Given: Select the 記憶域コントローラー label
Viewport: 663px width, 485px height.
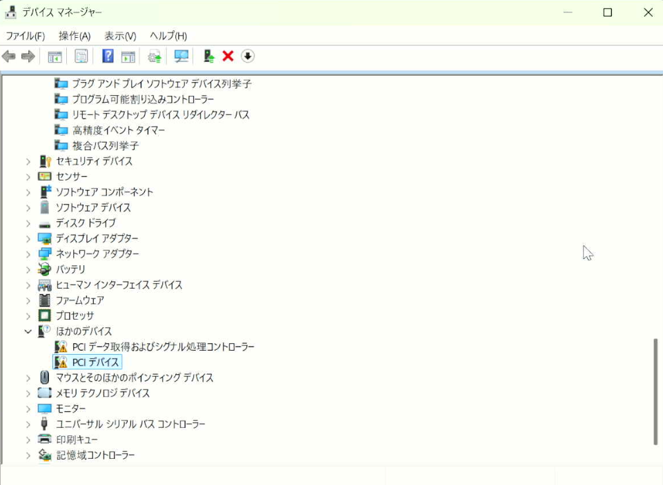Looking at the screenshot, I should (95, 455).
